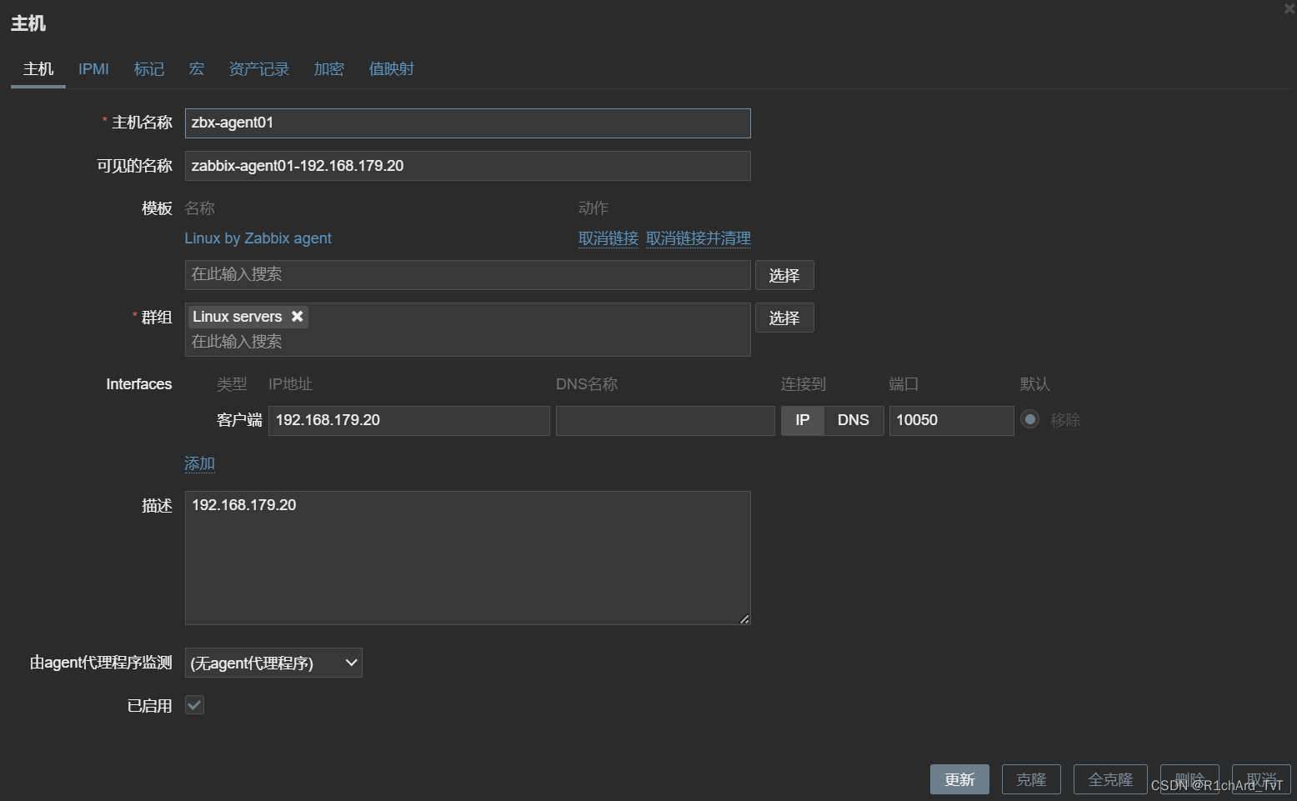Click 取消链接 for the linked template
Screen dimensions: 1297x801
pos(608,238)
